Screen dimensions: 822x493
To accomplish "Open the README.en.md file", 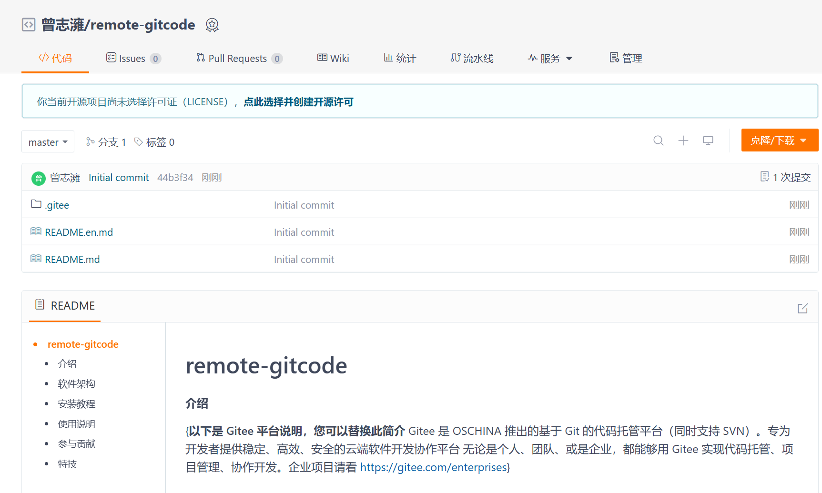I will tap(79, 232).
